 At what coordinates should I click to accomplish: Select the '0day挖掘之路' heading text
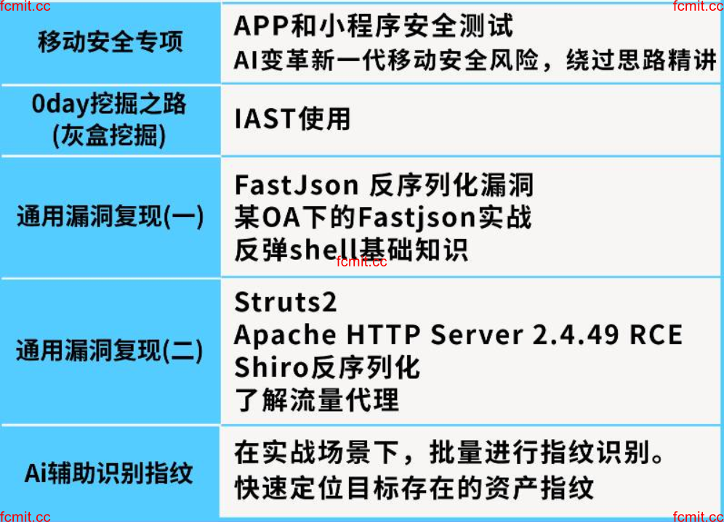pyautogui.click(x=109, y=104)
